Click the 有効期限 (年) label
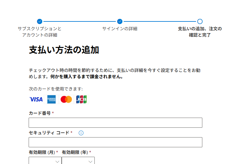This screenshot has height=164, width=236. (x=75, y=152)
